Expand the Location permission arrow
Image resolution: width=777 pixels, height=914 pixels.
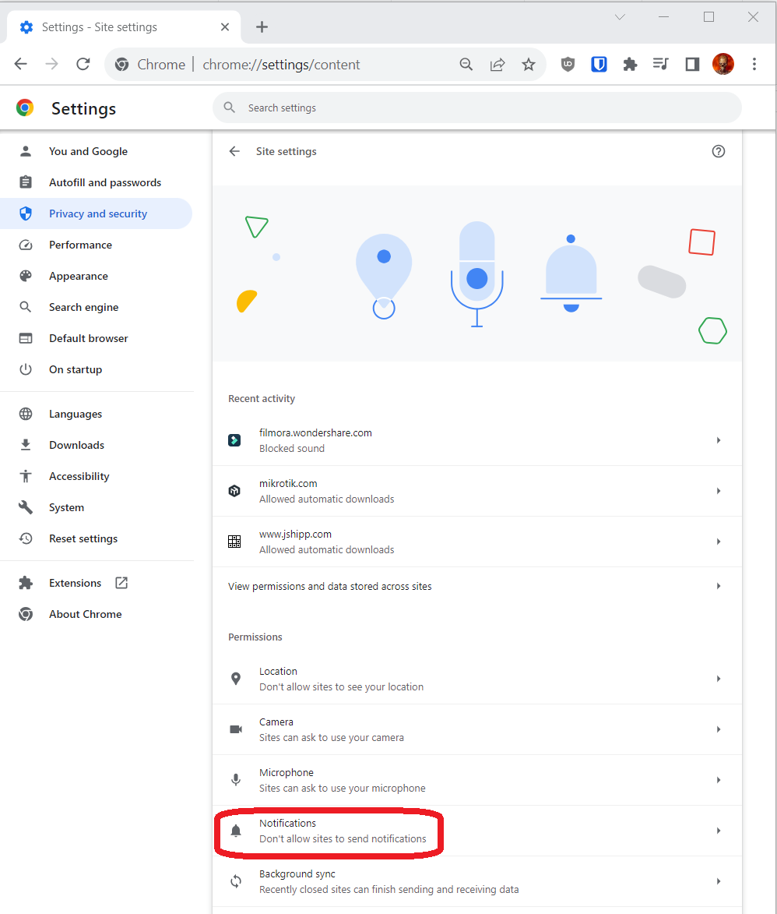click(x=719, y=679)
